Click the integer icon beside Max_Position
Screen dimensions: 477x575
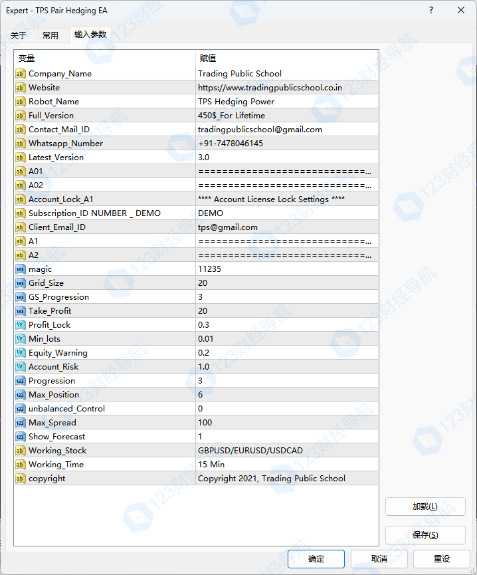click(x=21, y=395)
